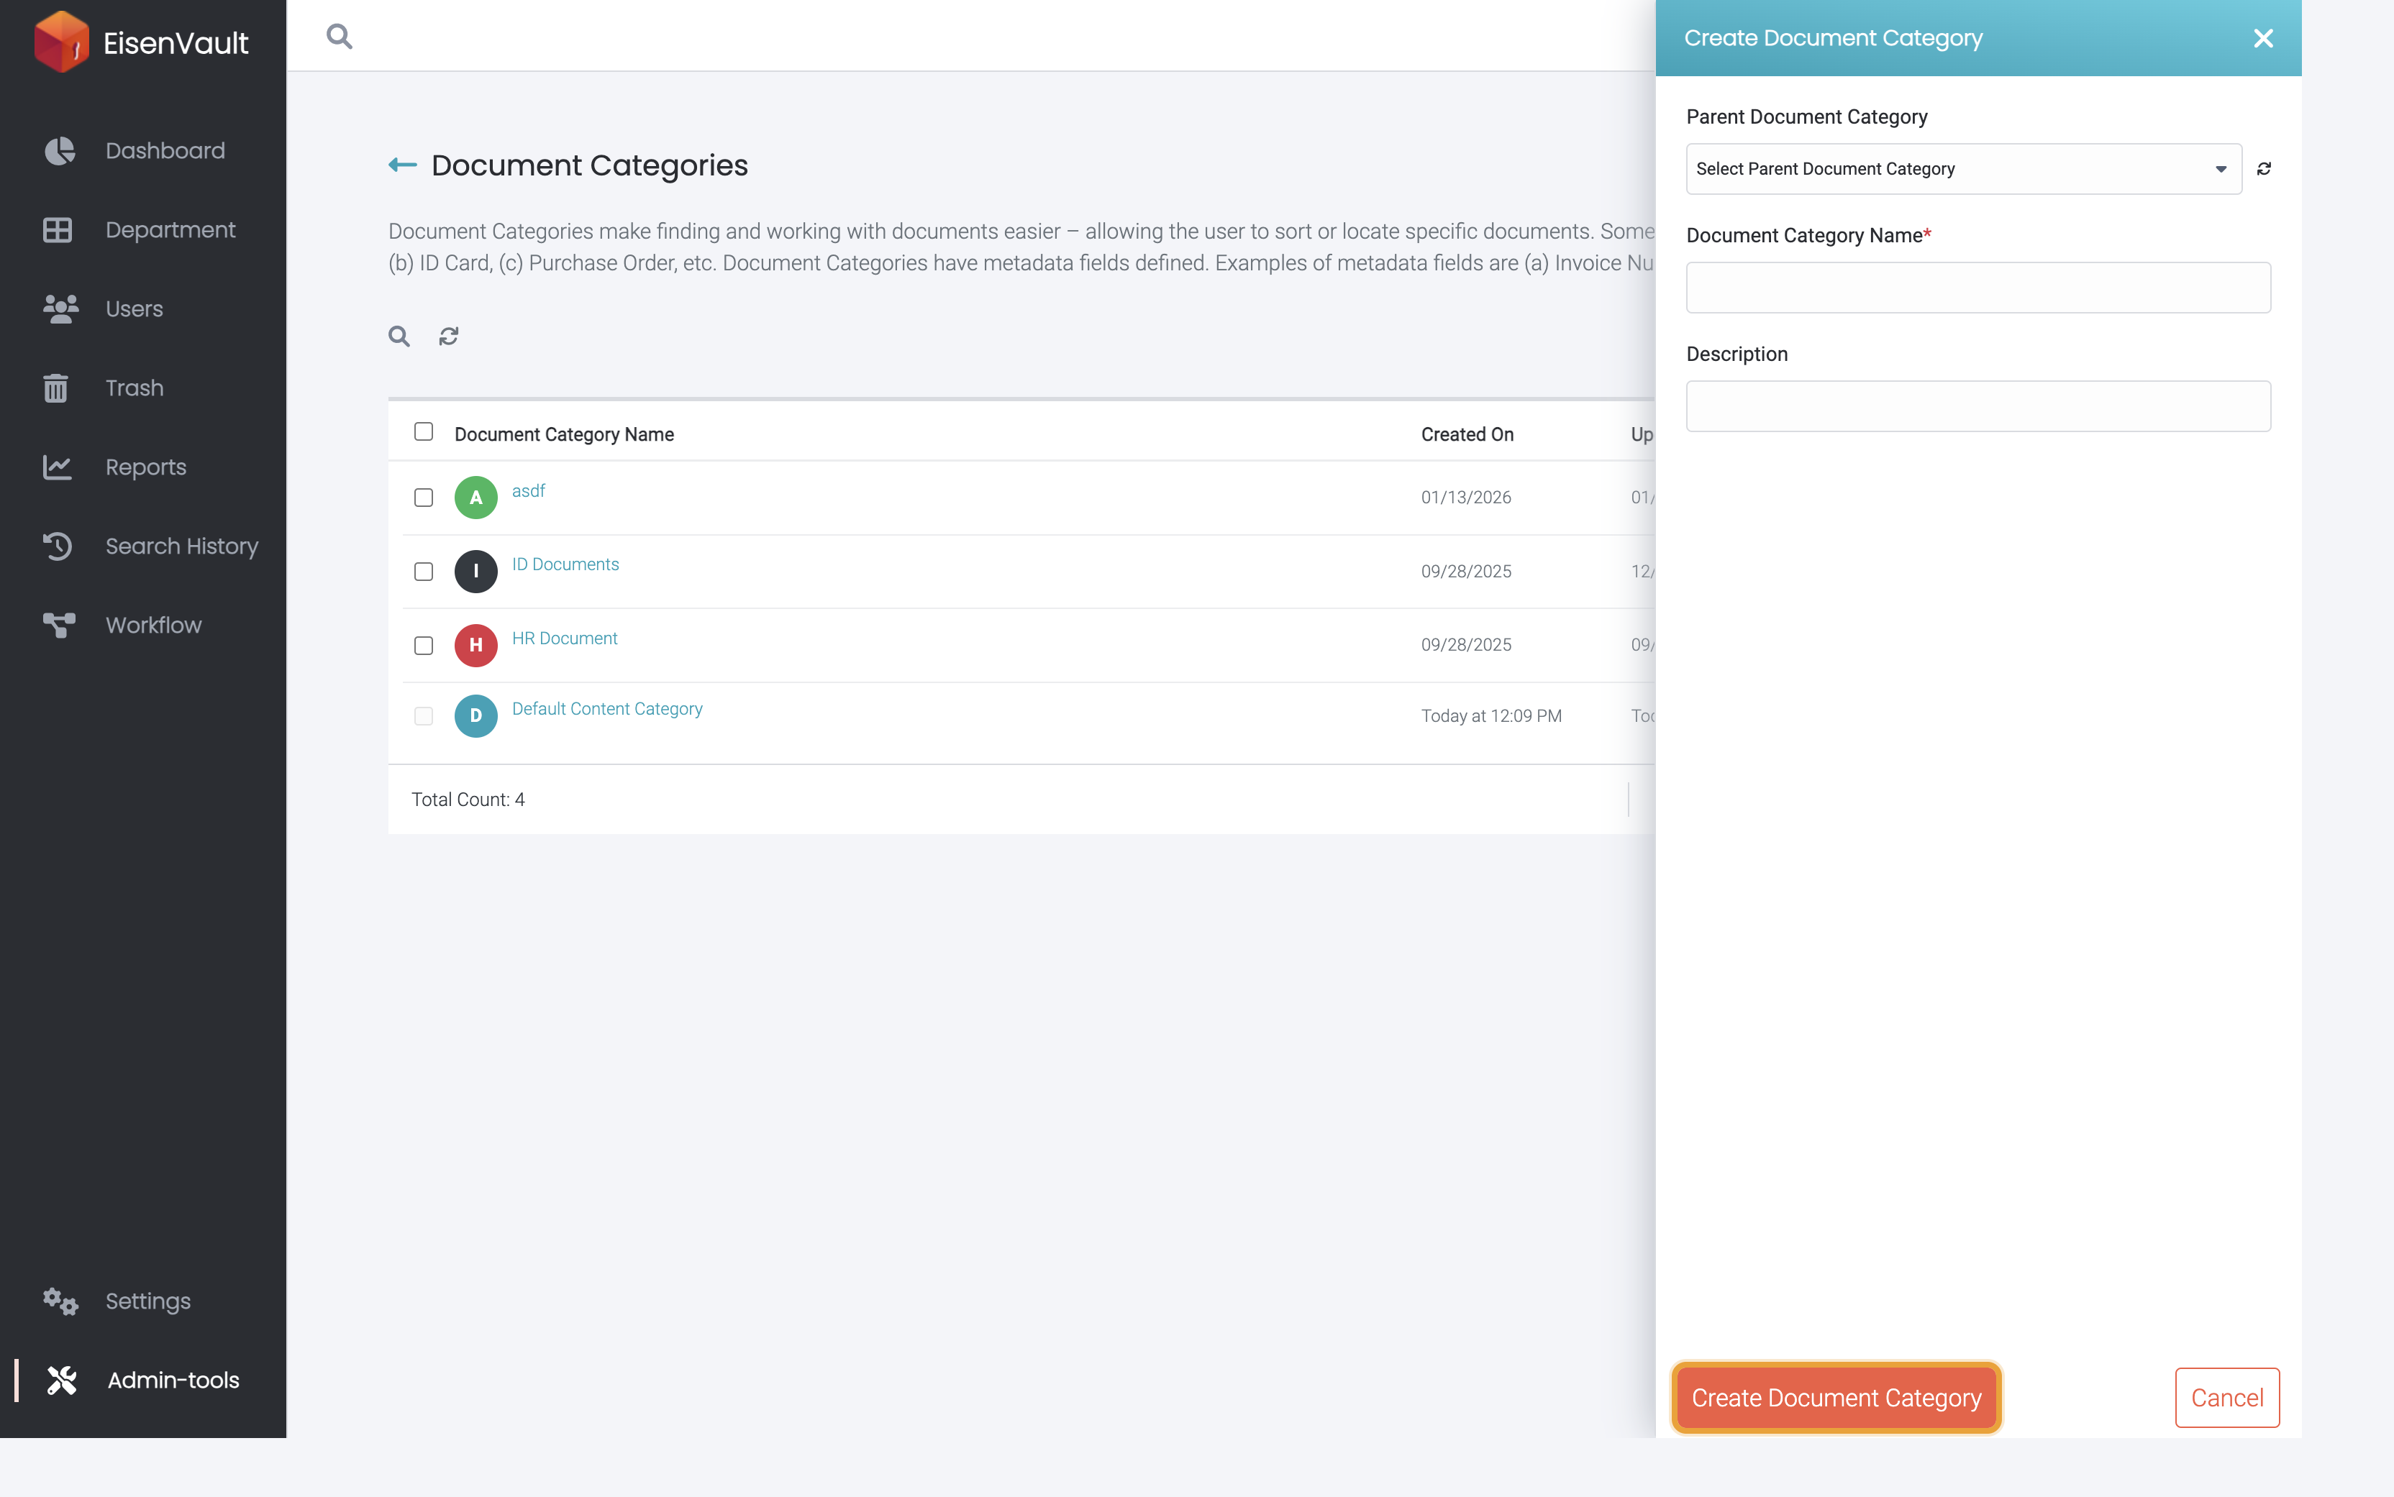The width and height of the screenshot is (2394, 1497).
Task: Focus the Document Category Name input field
Action: [x=1978, y=287]
